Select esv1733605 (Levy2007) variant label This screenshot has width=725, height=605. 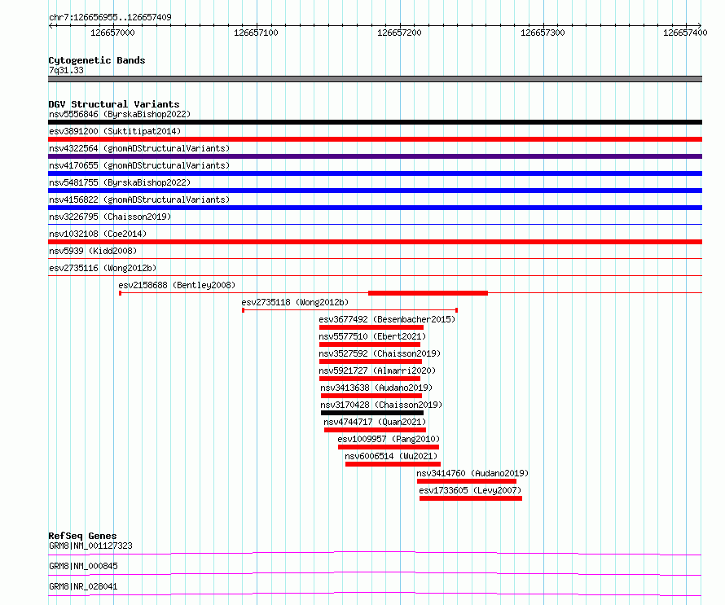pyautogui.click(x=470, y=490)
